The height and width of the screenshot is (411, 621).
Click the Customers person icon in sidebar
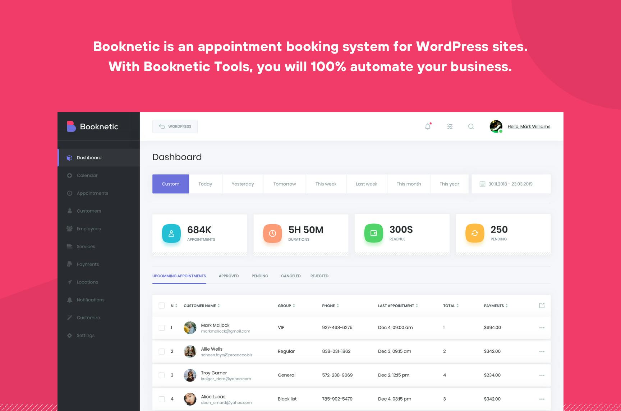click(69, 211)
